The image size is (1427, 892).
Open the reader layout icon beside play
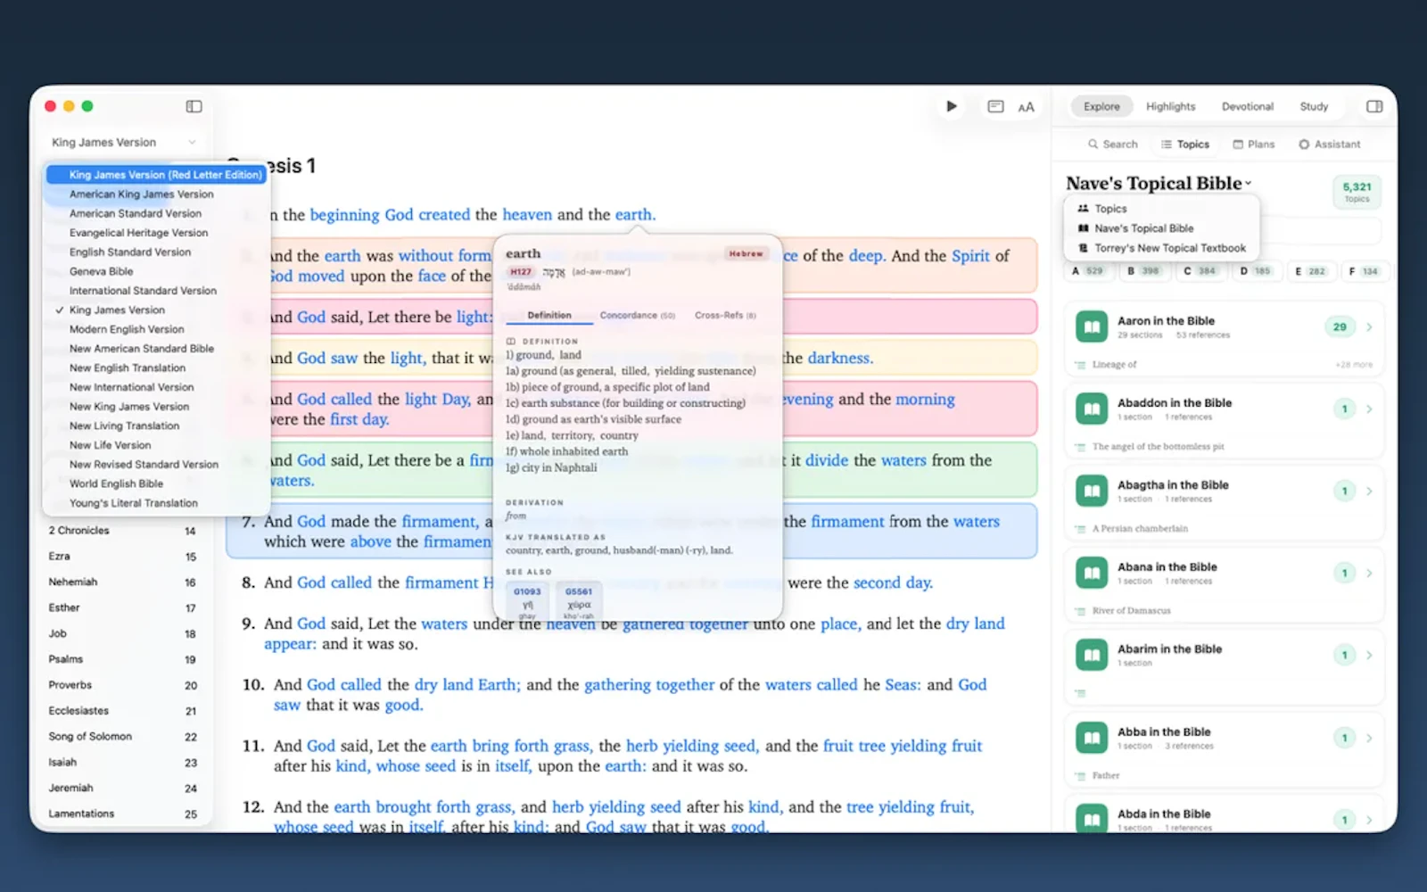click(x=995, y=106)
